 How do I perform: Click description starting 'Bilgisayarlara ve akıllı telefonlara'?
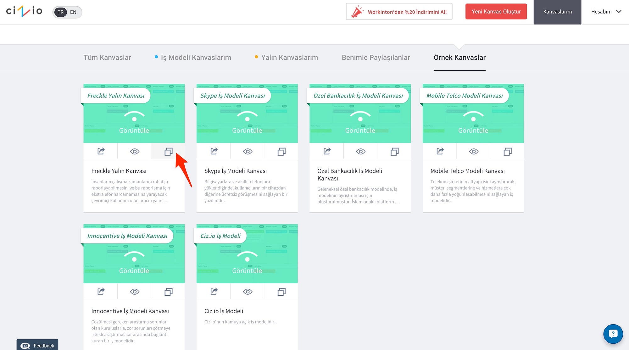(x=246, y=191)
